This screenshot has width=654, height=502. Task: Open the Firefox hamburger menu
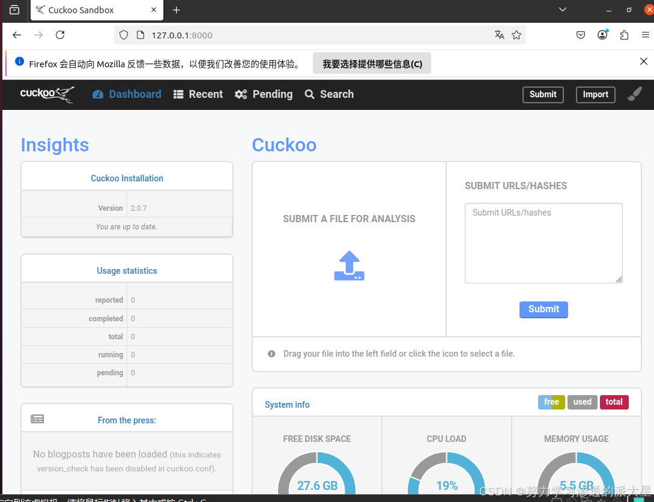645,35
